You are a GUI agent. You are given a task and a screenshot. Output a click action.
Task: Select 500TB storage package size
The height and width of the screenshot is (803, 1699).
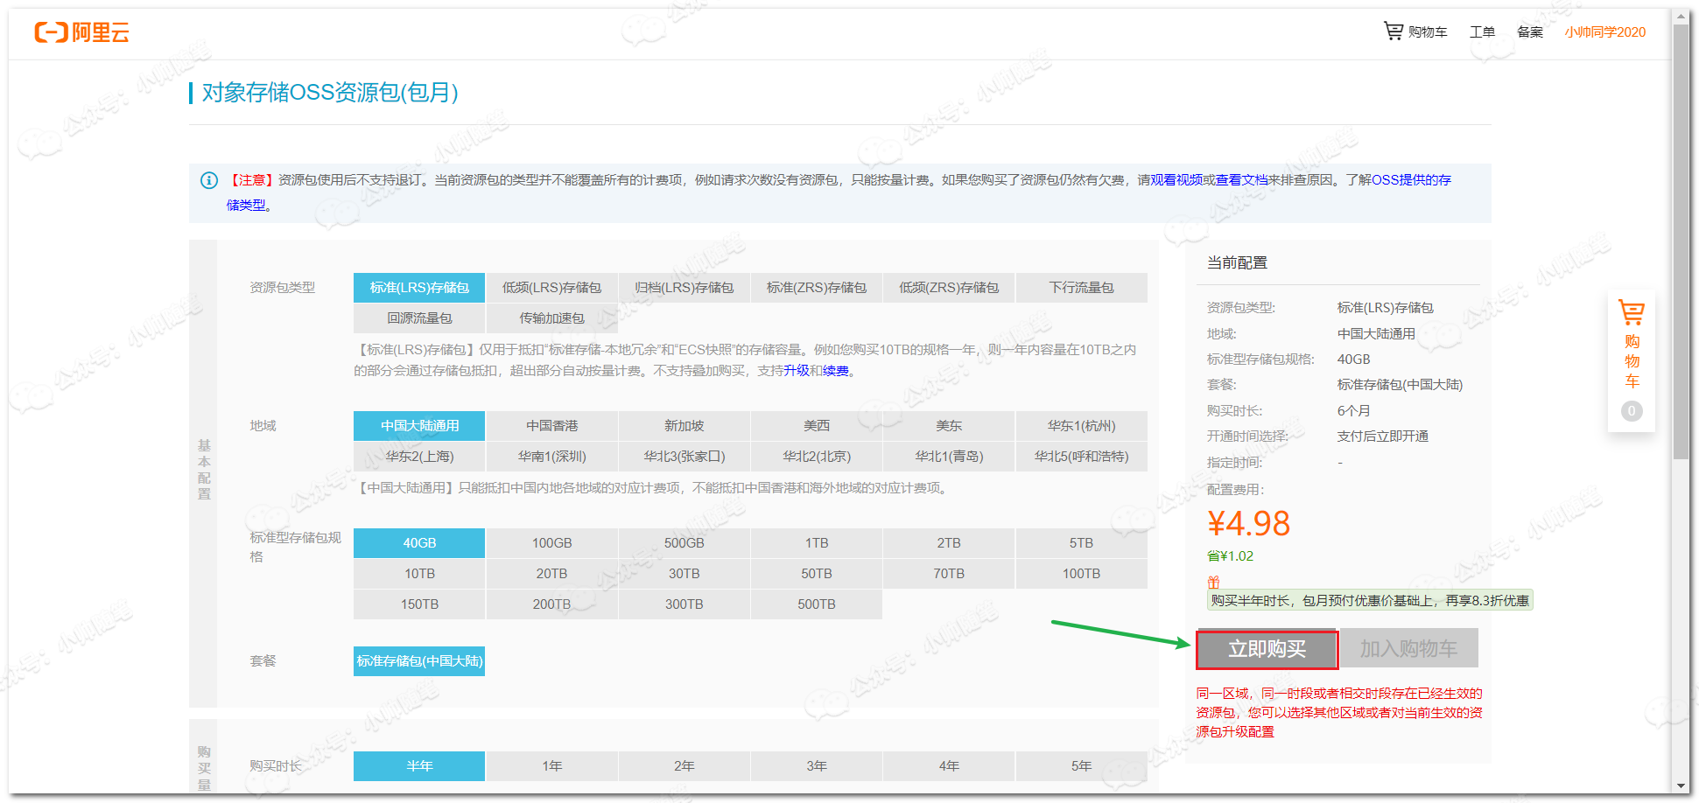point(817,604)
